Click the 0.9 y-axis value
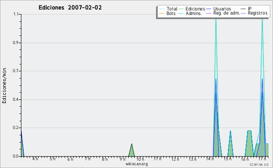Viewport: 273px width, 168px height. 15,43
